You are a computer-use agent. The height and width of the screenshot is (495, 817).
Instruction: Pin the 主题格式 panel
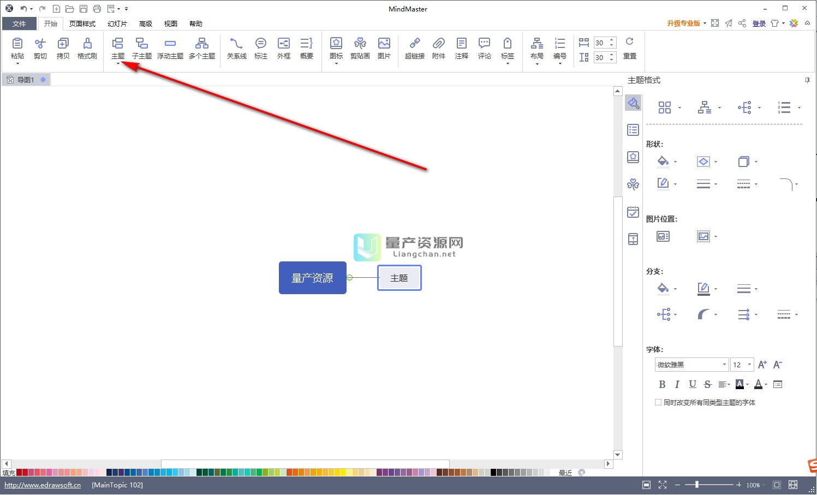click(807, 80)
